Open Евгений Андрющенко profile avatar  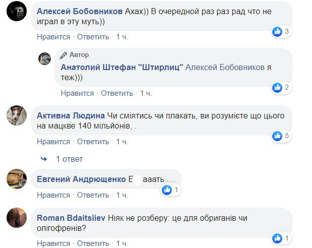17,179
